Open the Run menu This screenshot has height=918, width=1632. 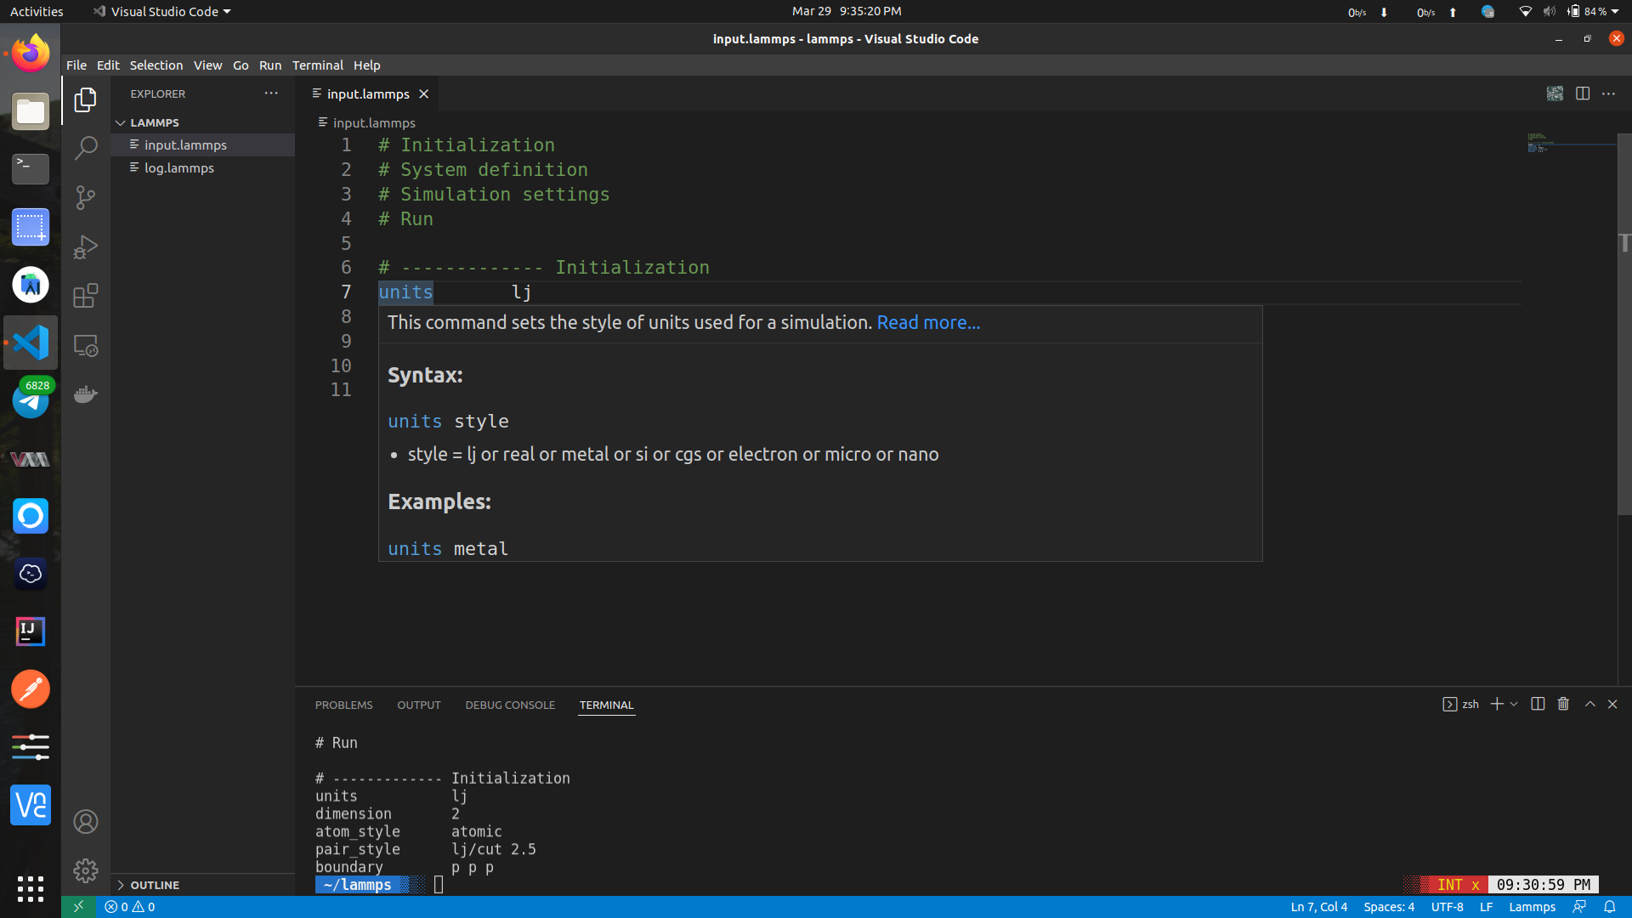270,65
